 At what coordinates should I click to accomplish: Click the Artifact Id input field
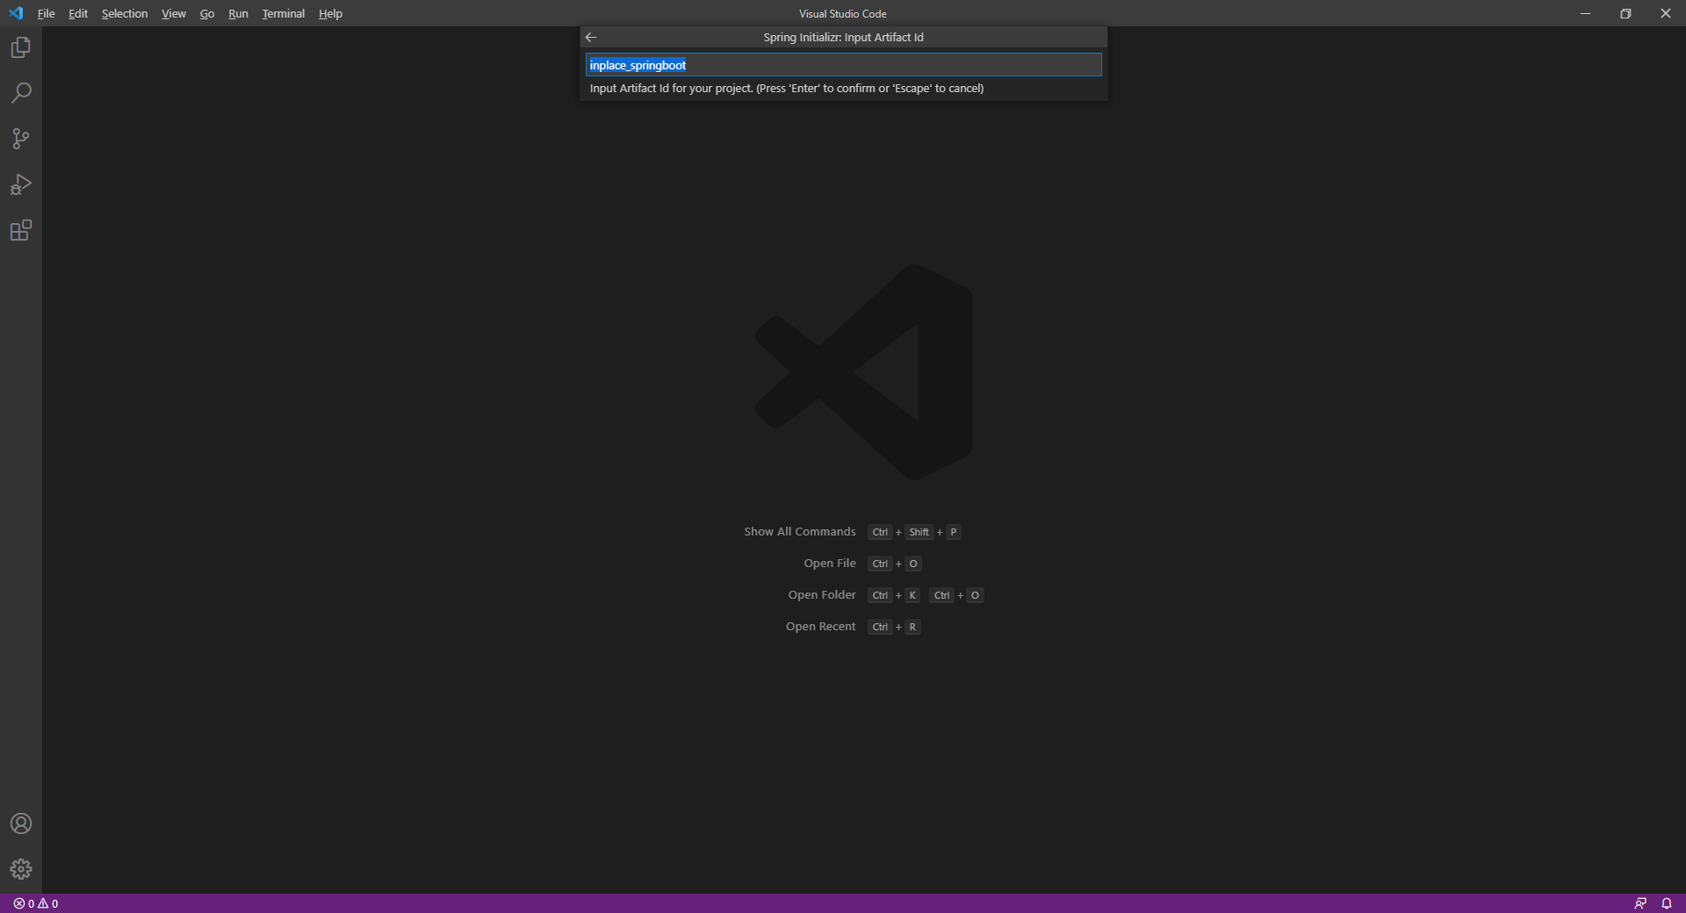pyautogui.click(x=844, y=65)
